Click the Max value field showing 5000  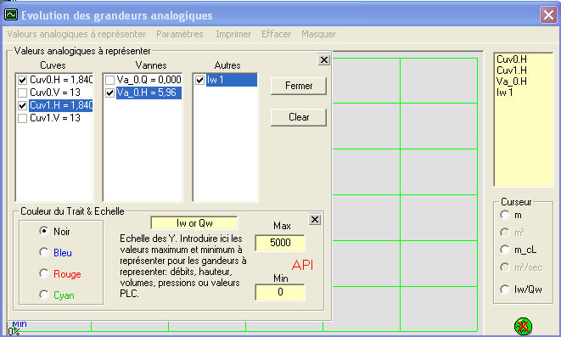point(280,243)
